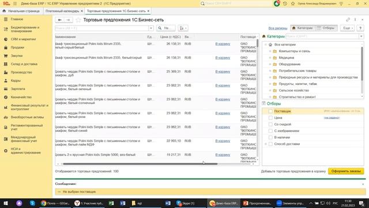
Task: Open Международный финансовый учет section icon
Action: click(6, 139)
